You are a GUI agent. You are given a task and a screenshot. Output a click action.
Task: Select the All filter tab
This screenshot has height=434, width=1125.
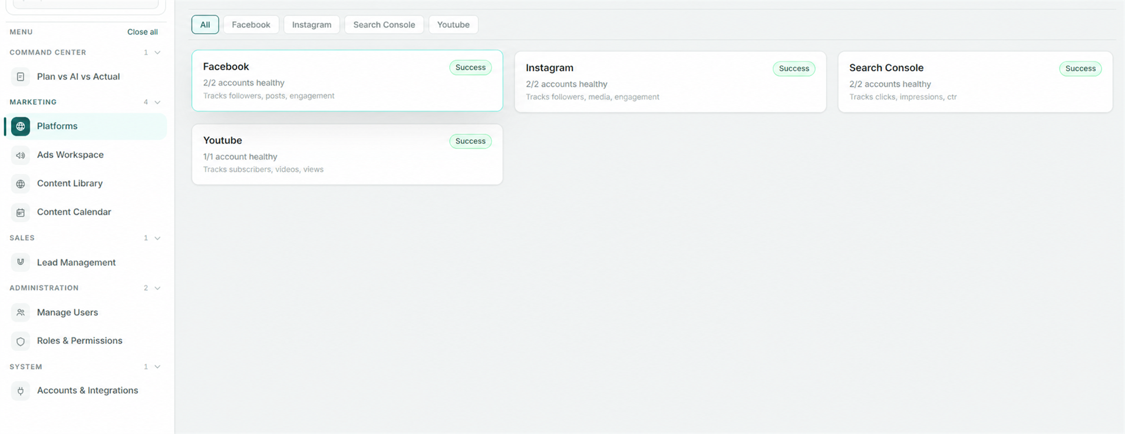pos(205,25)
